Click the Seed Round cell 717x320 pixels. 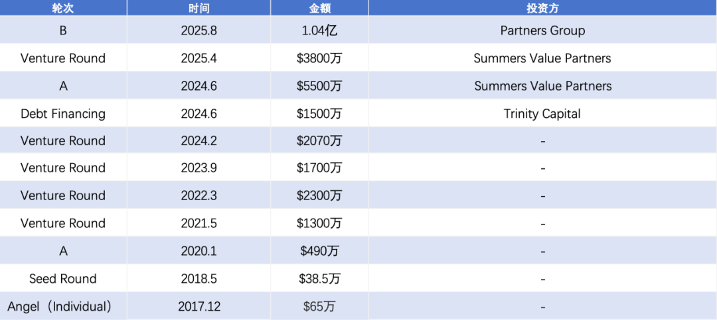pyautogui.click(x=63, y=278)
